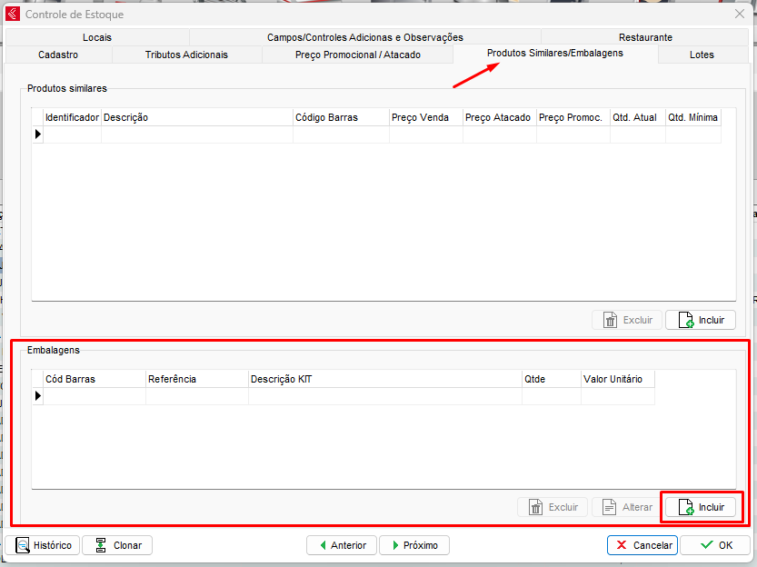Image resolution: width=757 pixels, height=567 pixels.
Task: Click the Controle de Estoque app icon
Action: [x=13, y=15]
